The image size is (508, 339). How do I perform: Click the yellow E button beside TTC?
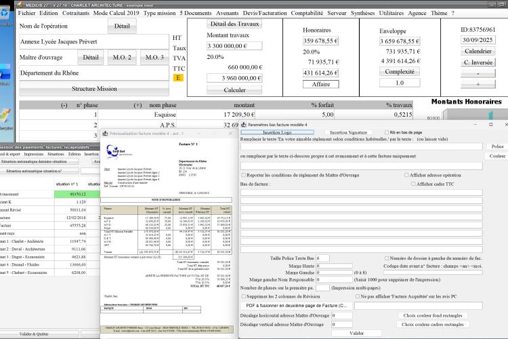178,78
